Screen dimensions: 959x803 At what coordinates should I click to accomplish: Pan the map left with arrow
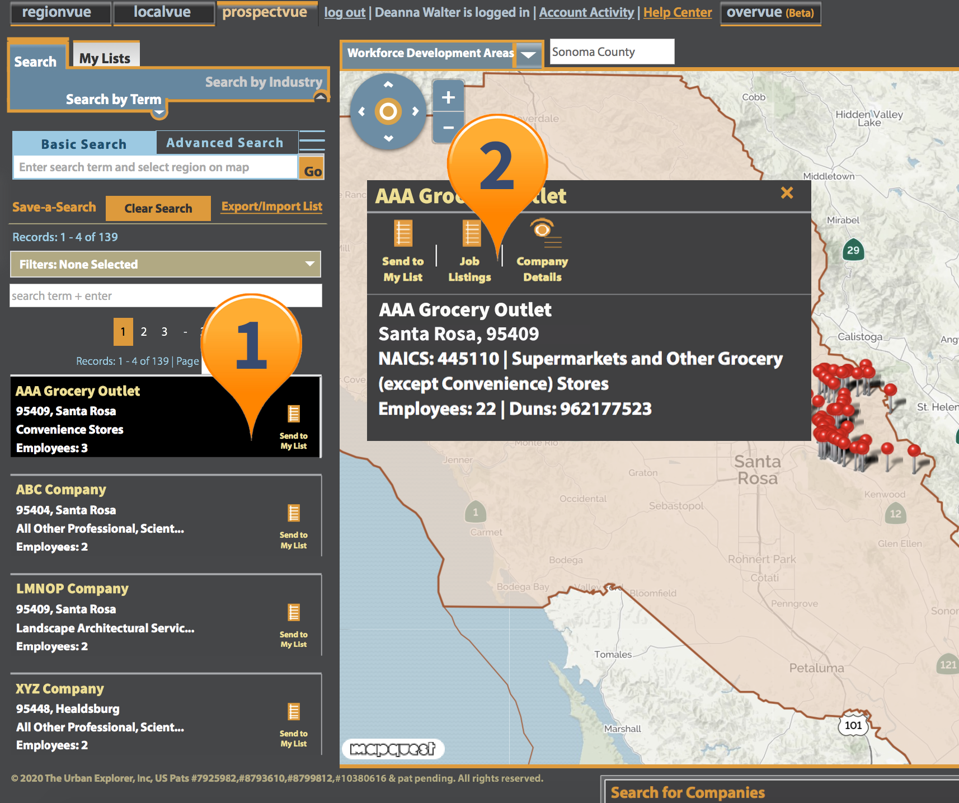(x=361, y=111)
